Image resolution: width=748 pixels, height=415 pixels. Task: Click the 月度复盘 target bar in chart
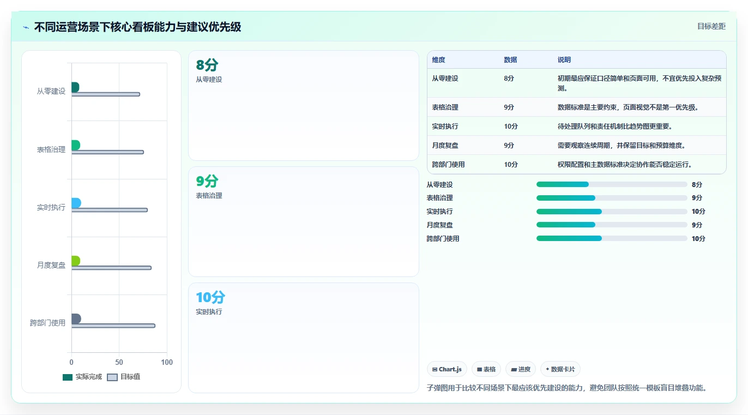pos(111,268)
